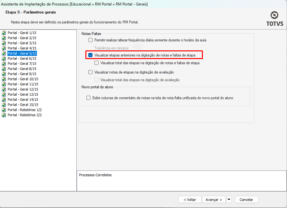Click checkmark icon beside Portal - Geral 1/15
287x208 pixels.
point(4,33)
